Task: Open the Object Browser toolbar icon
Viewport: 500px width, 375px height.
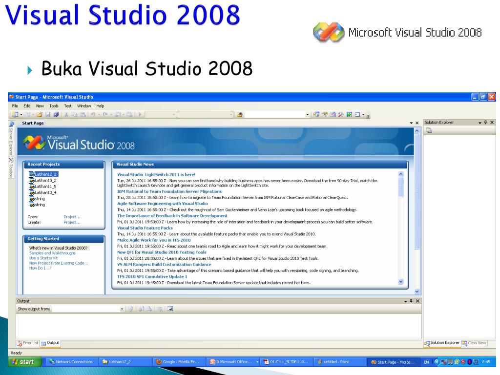Action: 333,114
